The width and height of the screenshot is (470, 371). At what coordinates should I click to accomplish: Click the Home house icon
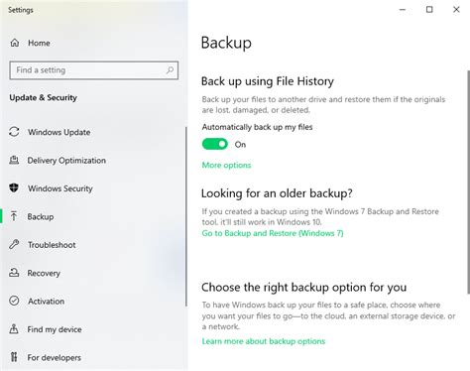[15, 43]
